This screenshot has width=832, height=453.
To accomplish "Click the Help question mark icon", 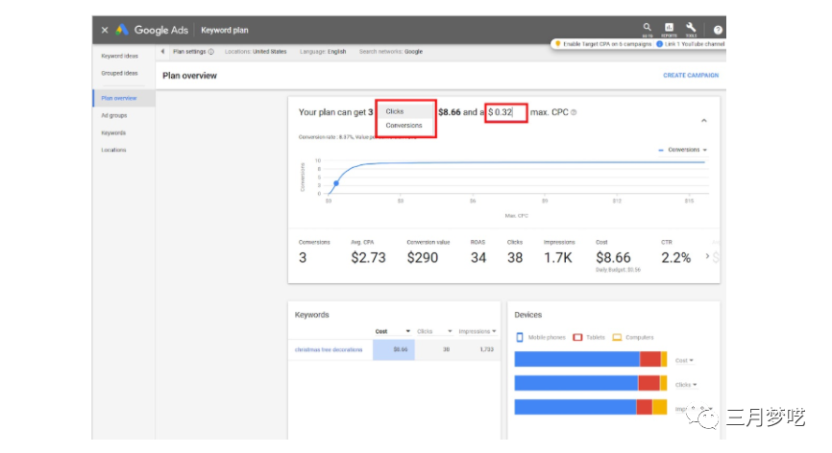I will 718,30.
